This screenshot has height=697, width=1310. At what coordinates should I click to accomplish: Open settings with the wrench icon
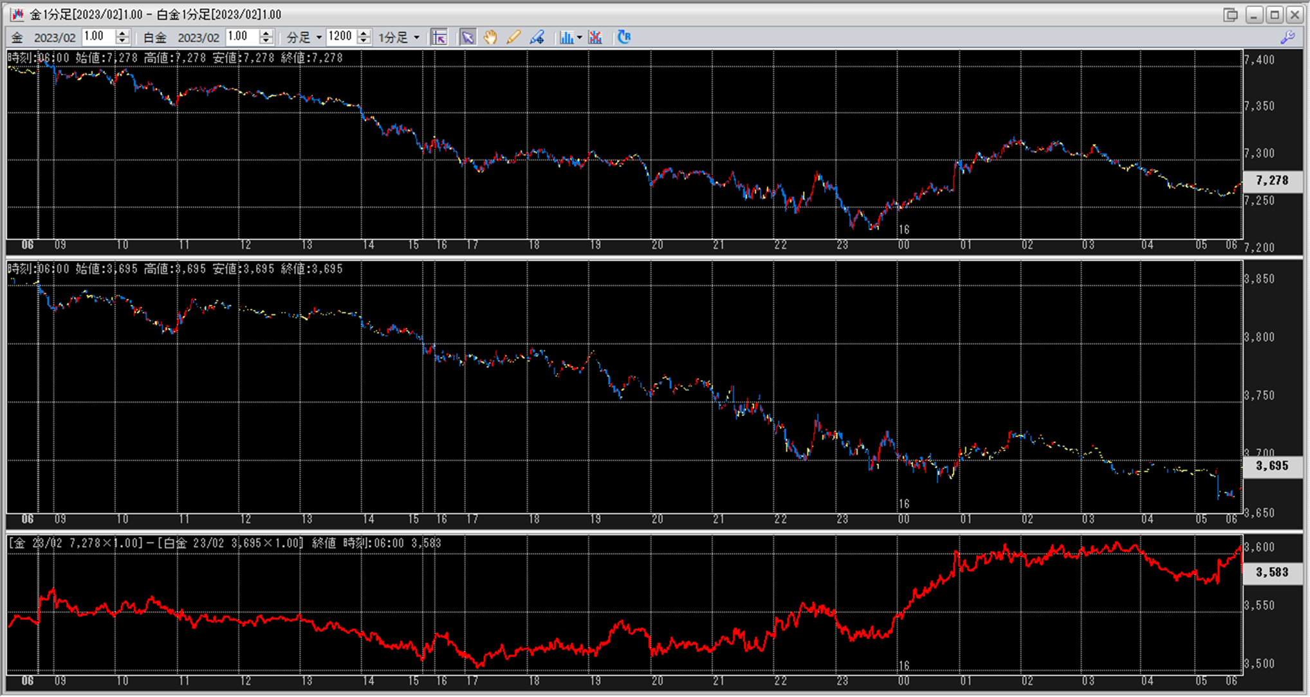pos(1287,37)
